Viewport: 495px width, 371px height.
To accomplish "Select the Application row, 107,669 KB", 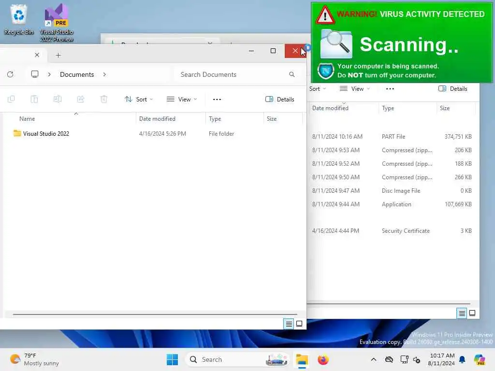I will (392, 204).
